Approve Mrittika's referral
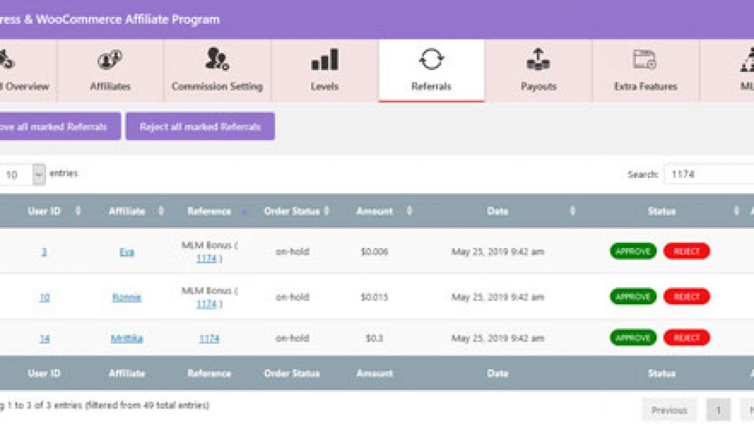754x424 pixels. point(633,337)
